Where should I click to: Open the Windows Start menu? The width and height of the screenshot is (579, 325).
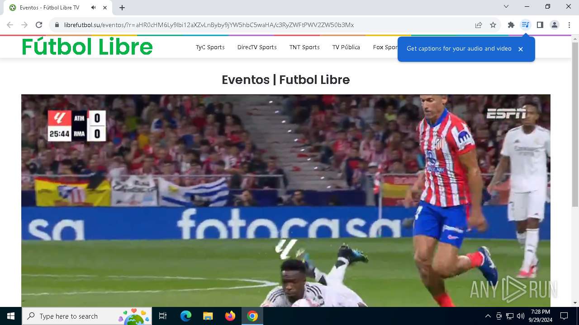click(x=11, y=316)
